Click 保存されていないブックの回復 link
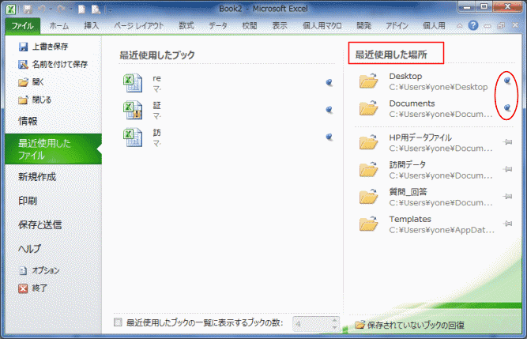This screenshot has width=527, height=339. click(410, 325)
